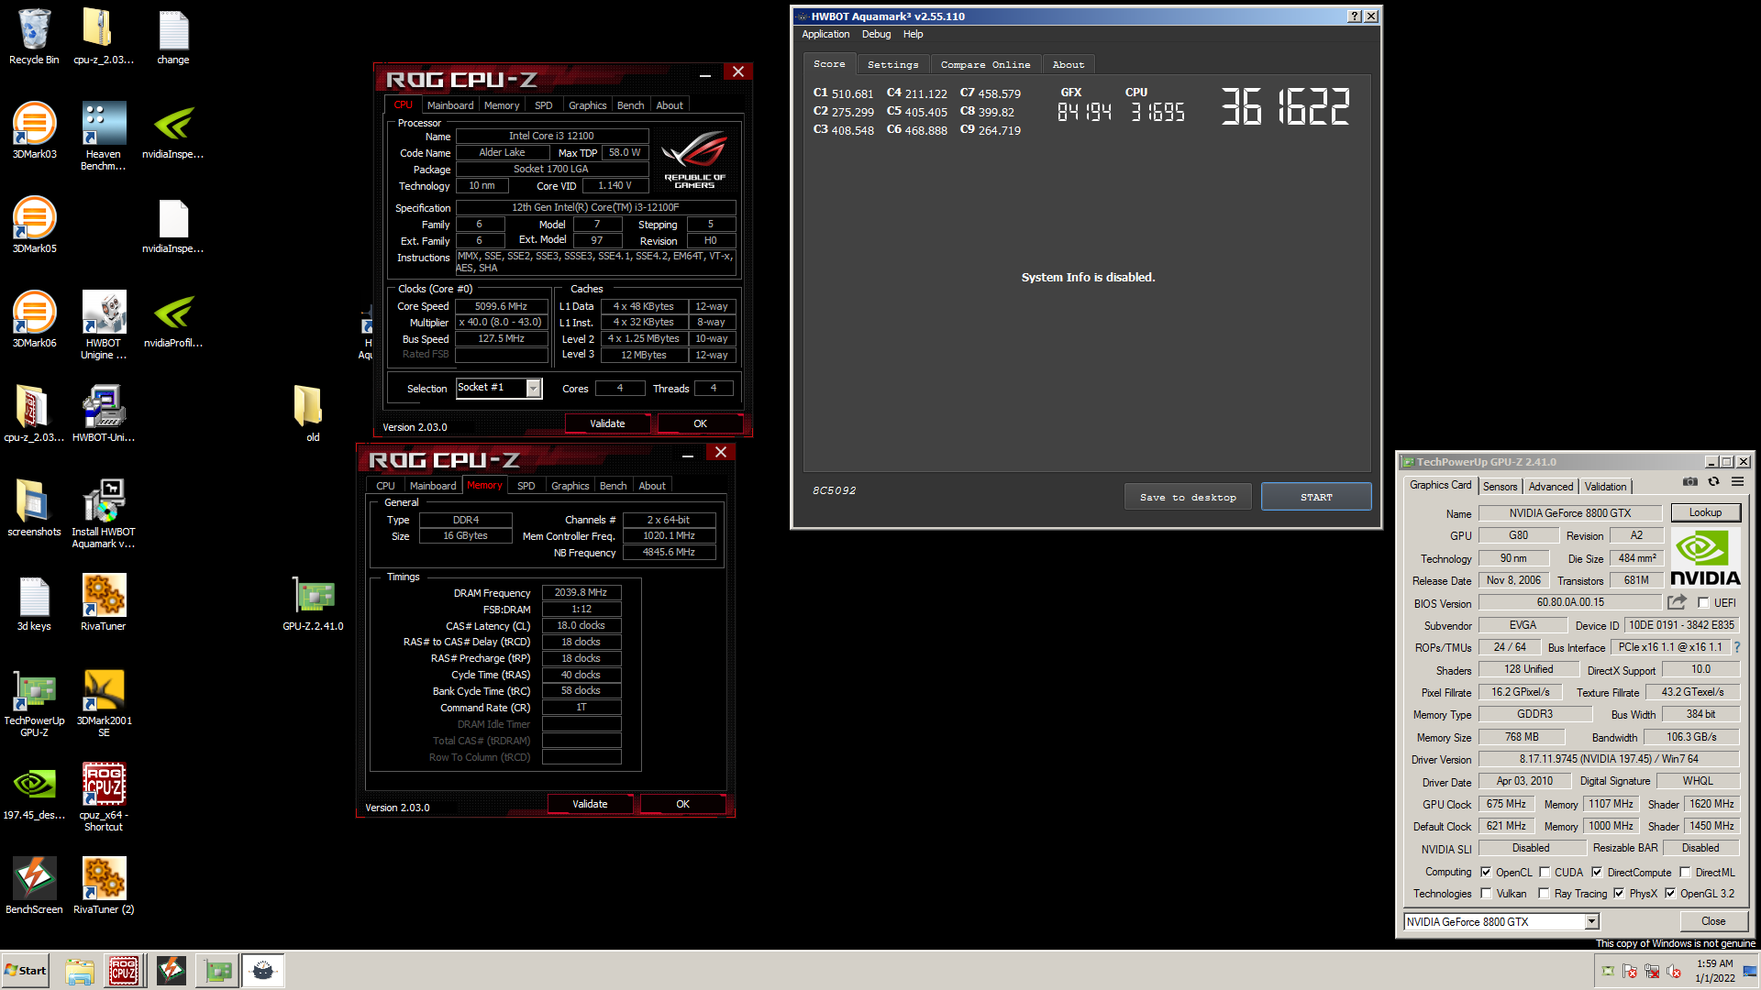The width and height of the screenshot is (1761, 990).
Task: Open the GPU-Z hamburger menu
Action: [1737, 482]
